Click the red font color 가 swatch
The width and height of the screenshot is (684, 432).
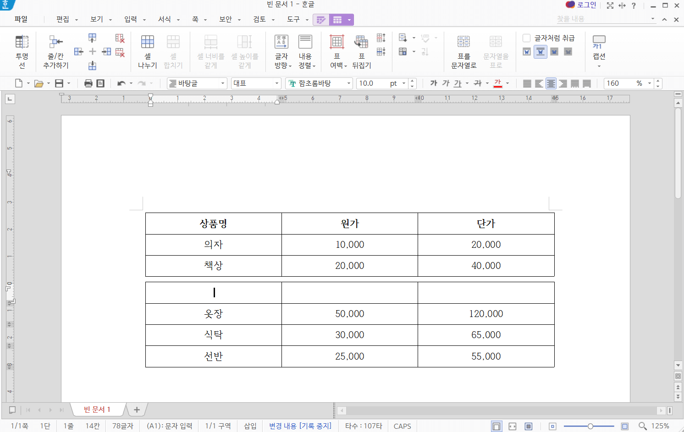[498, 83]
